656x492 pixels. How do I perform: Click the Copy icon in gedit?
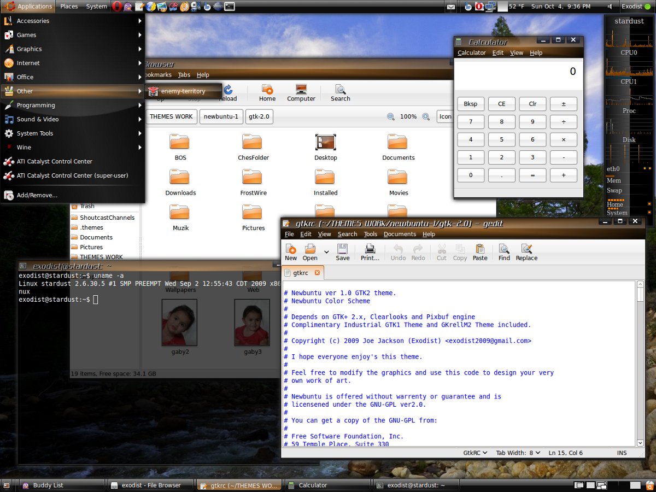pyautogui.click(x=460, y=253)
